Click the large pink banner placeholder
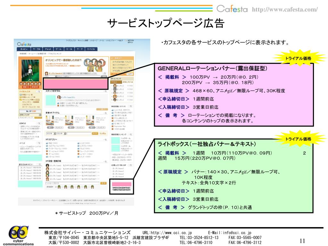Image resolution: width=328 pixels, height=246 pixels. pos(76,84)
